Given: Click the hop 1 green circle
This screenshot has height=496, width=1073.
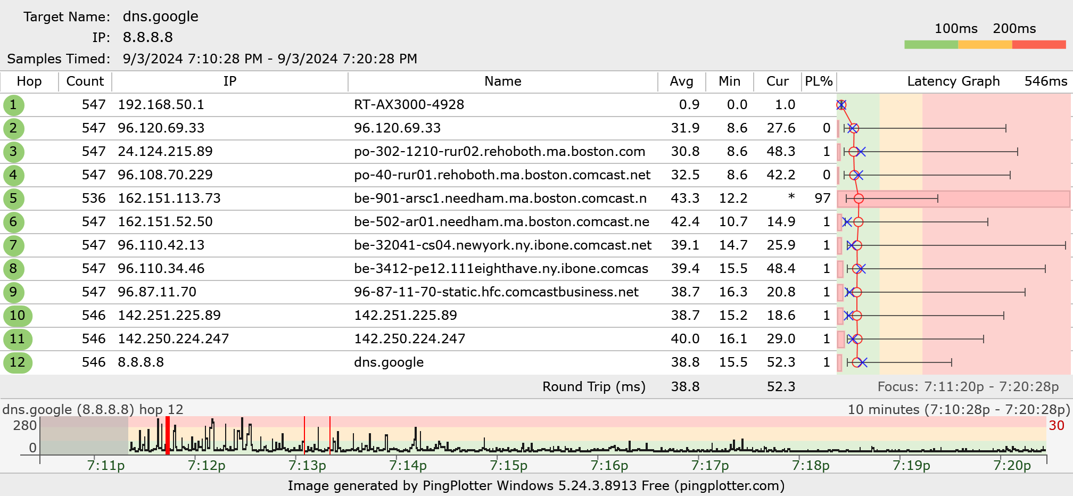Looking at the screenshot, I should coord(13,105).
